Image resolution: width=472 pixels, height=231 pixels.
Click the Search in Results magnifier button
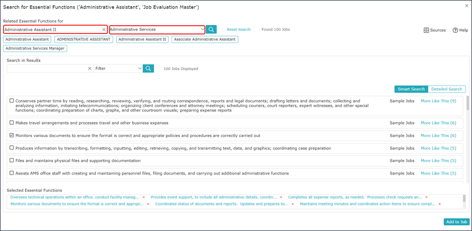point(148,68)
